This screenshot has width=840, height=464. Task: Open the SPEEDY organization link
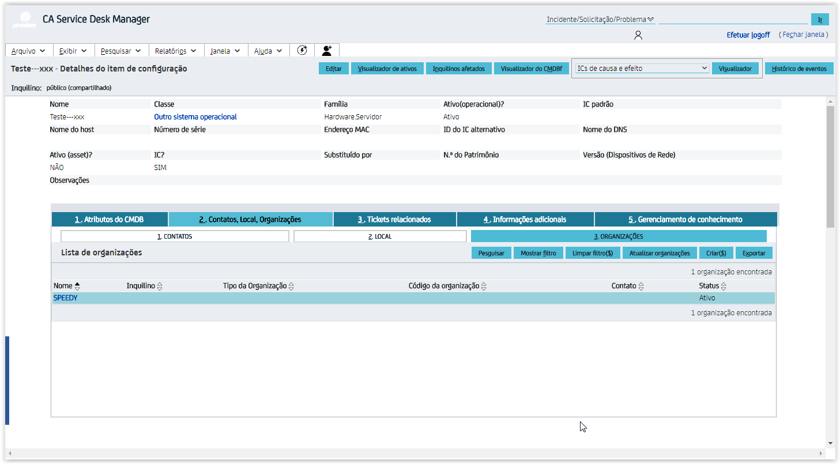point(66,298)
